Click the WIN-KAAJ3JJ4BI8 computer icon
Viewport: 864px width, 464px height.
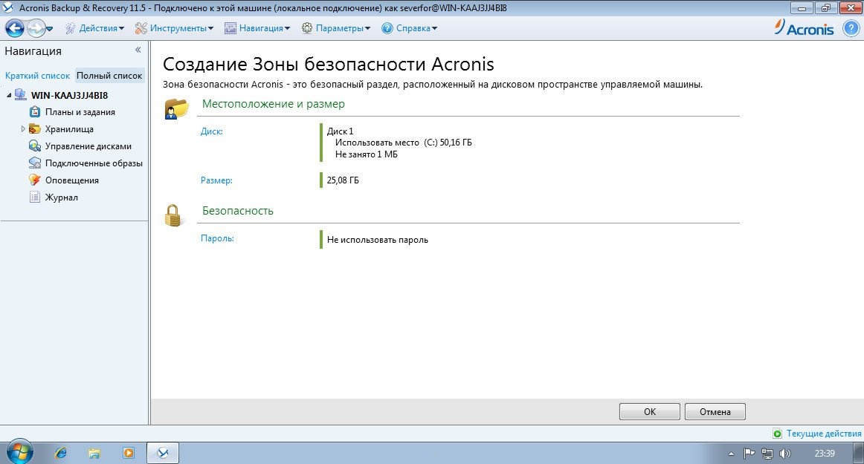20,95
